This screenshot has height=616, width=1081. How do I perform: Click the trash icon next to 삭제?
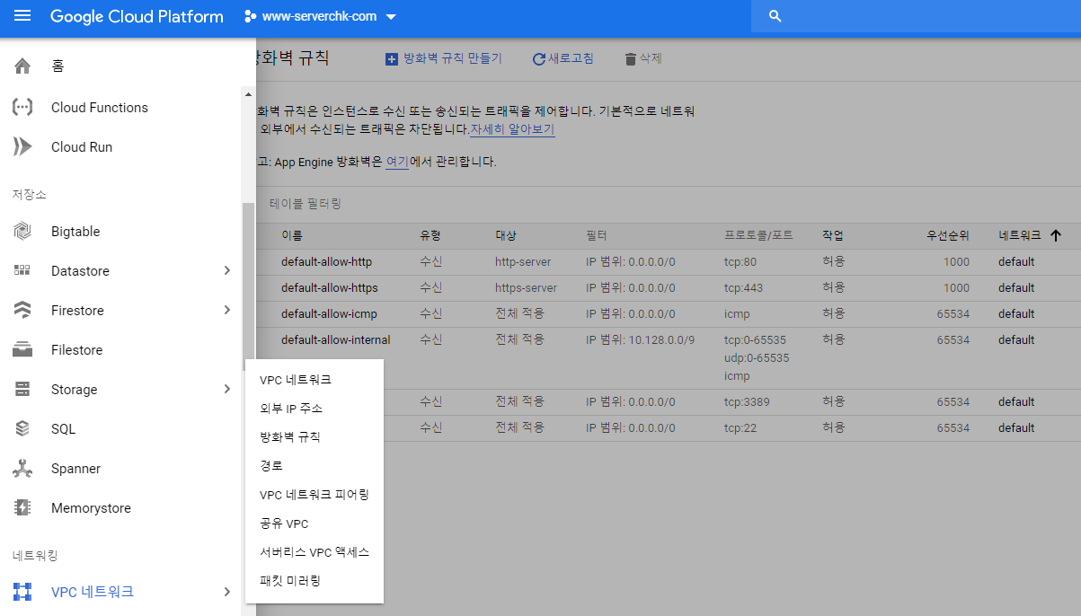pyautogui.click(x=630, y=59)
